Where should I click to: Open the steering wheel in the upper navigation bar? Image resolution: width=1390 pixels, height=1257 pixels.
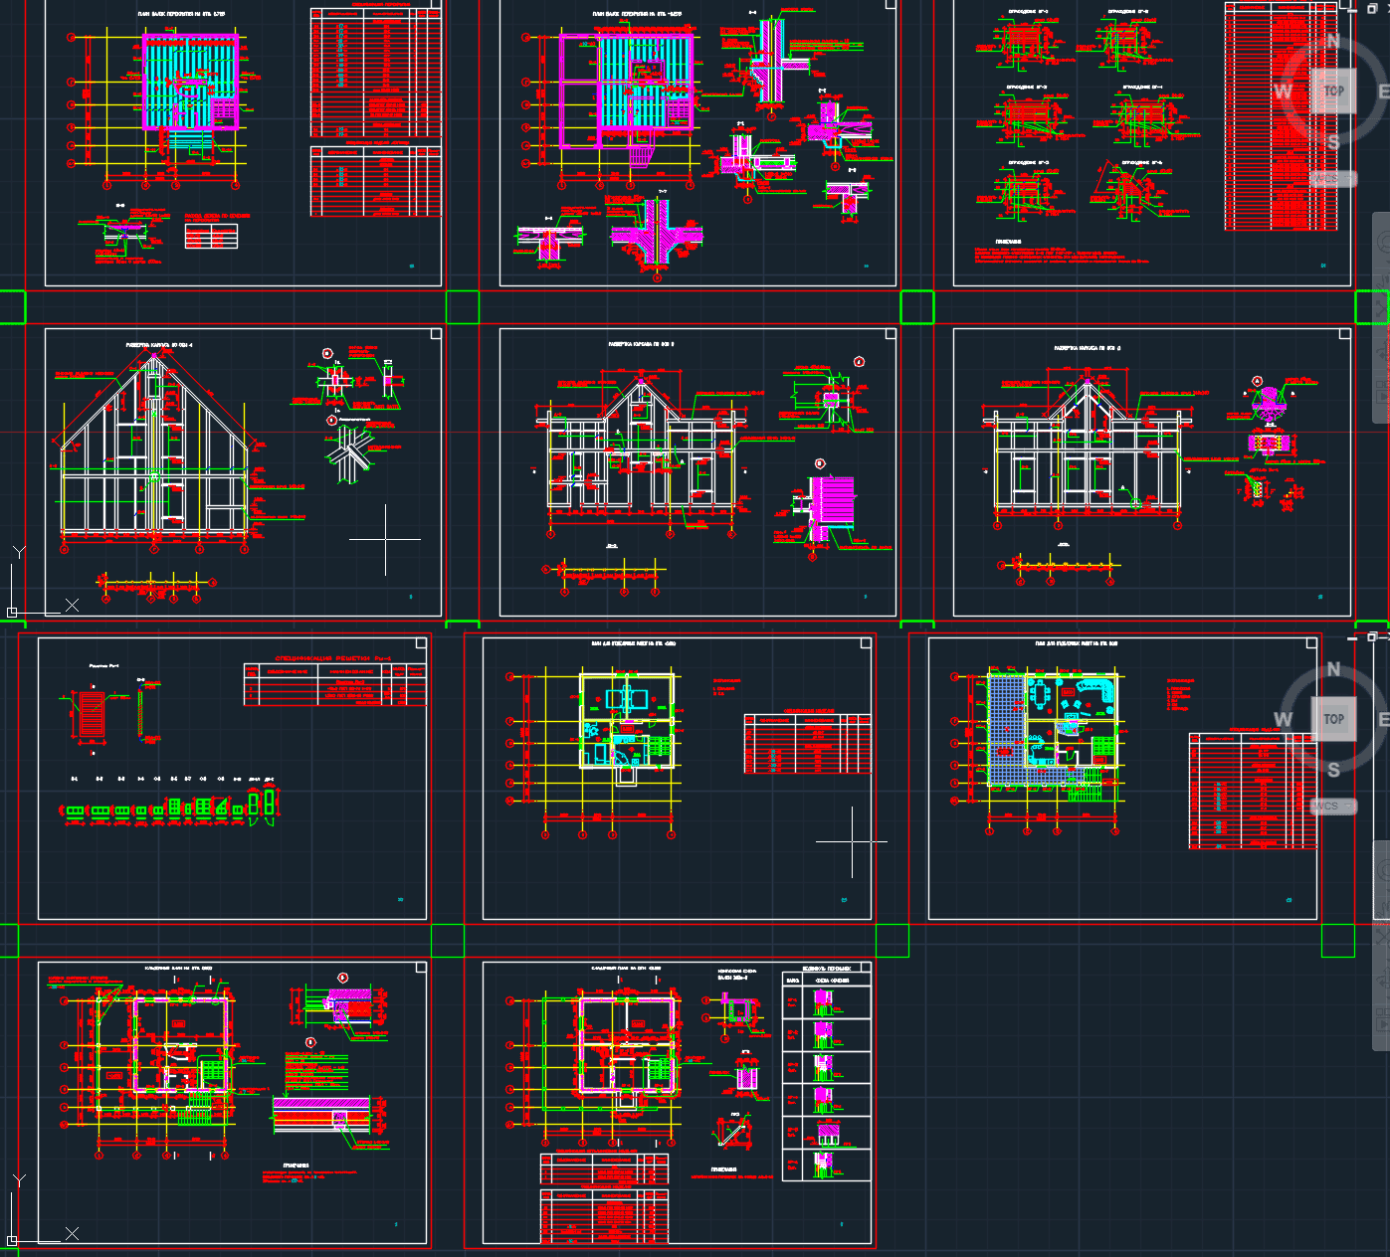tap(1382, 242)
